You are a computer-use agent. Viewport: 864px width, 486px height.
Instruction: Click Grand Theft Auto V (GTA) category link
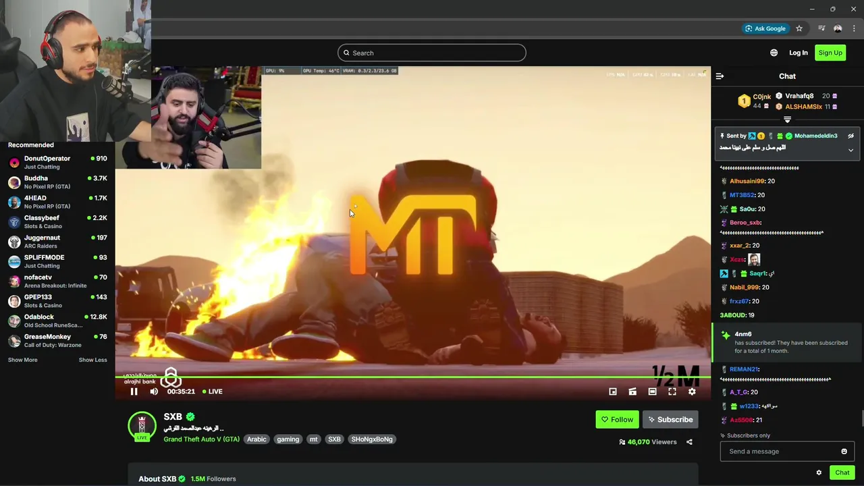click(201, 439)
